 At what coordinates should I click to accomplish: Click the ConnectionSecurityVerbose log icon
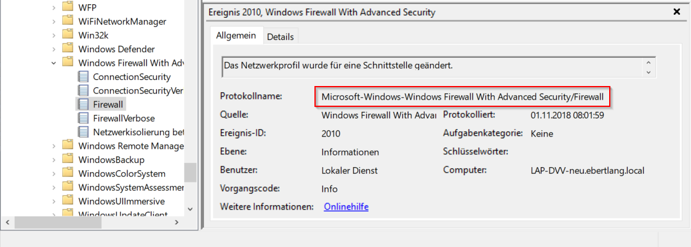click(x=84, y=91)
